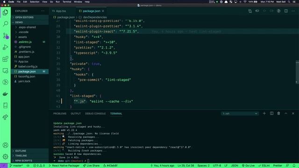The image size is (299, 168).
Task: Split the terminal panel
Action: coord(271,113)
